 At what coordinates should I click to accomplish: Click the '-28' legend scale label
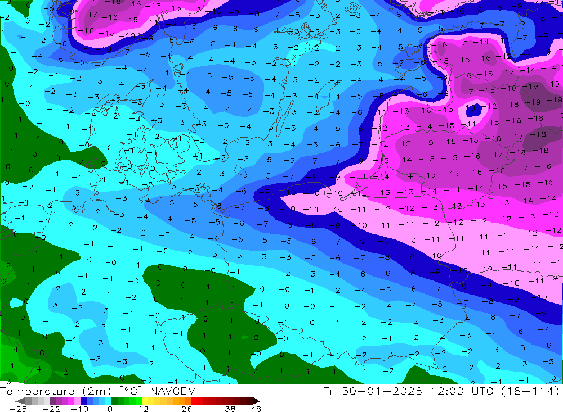(18, 409)
